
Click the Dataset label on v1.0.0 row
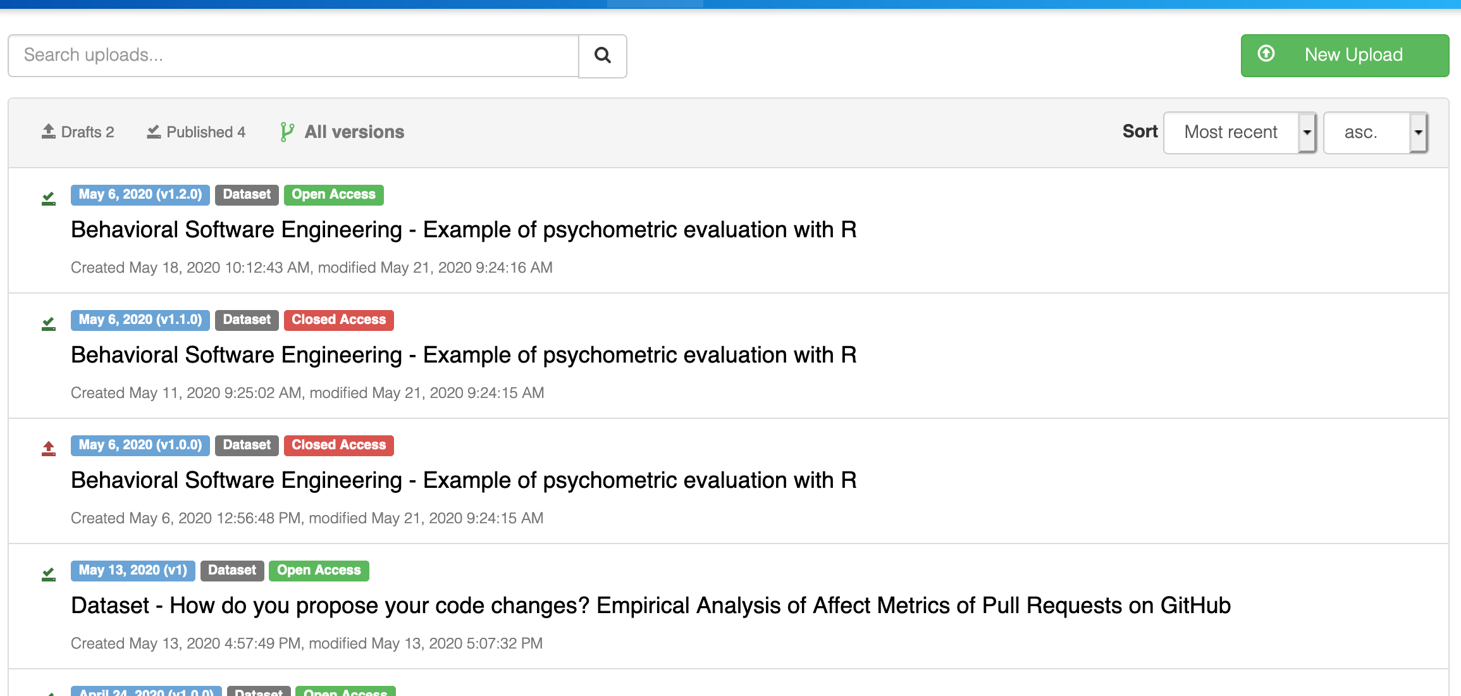pos(247,445)
